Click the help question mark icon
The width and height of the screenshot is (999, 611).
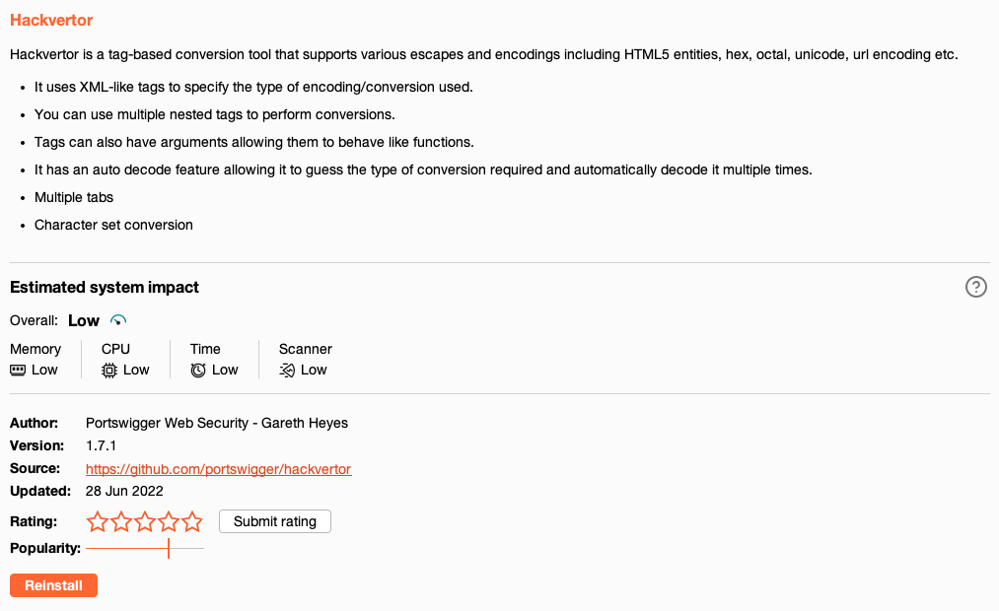point(976,287)
